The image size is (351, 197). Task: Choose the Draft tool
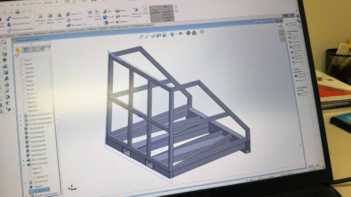click(108, 17)
